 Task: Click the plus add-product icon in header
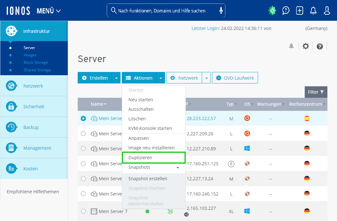click(300, 11)
